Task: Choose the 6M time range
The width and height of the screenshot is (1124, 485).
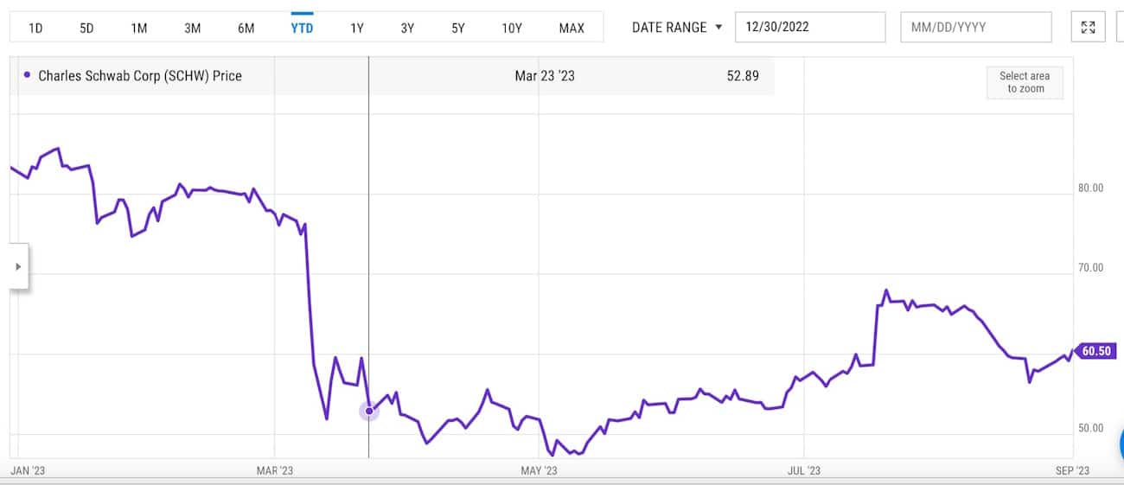Action: tap(246, 28)
